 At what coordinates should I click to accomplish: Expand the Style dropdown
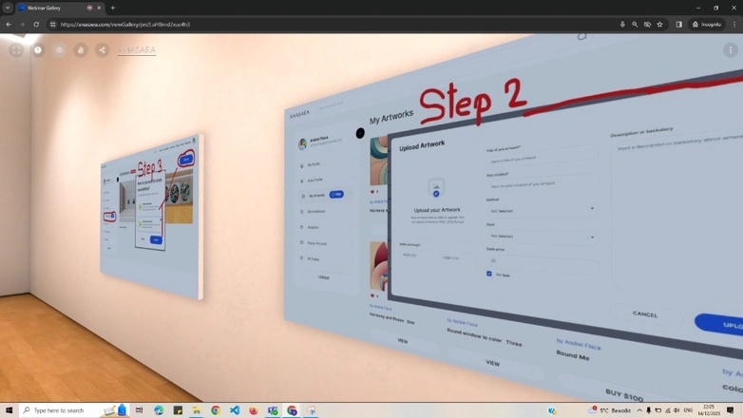[x=542, y=236]
